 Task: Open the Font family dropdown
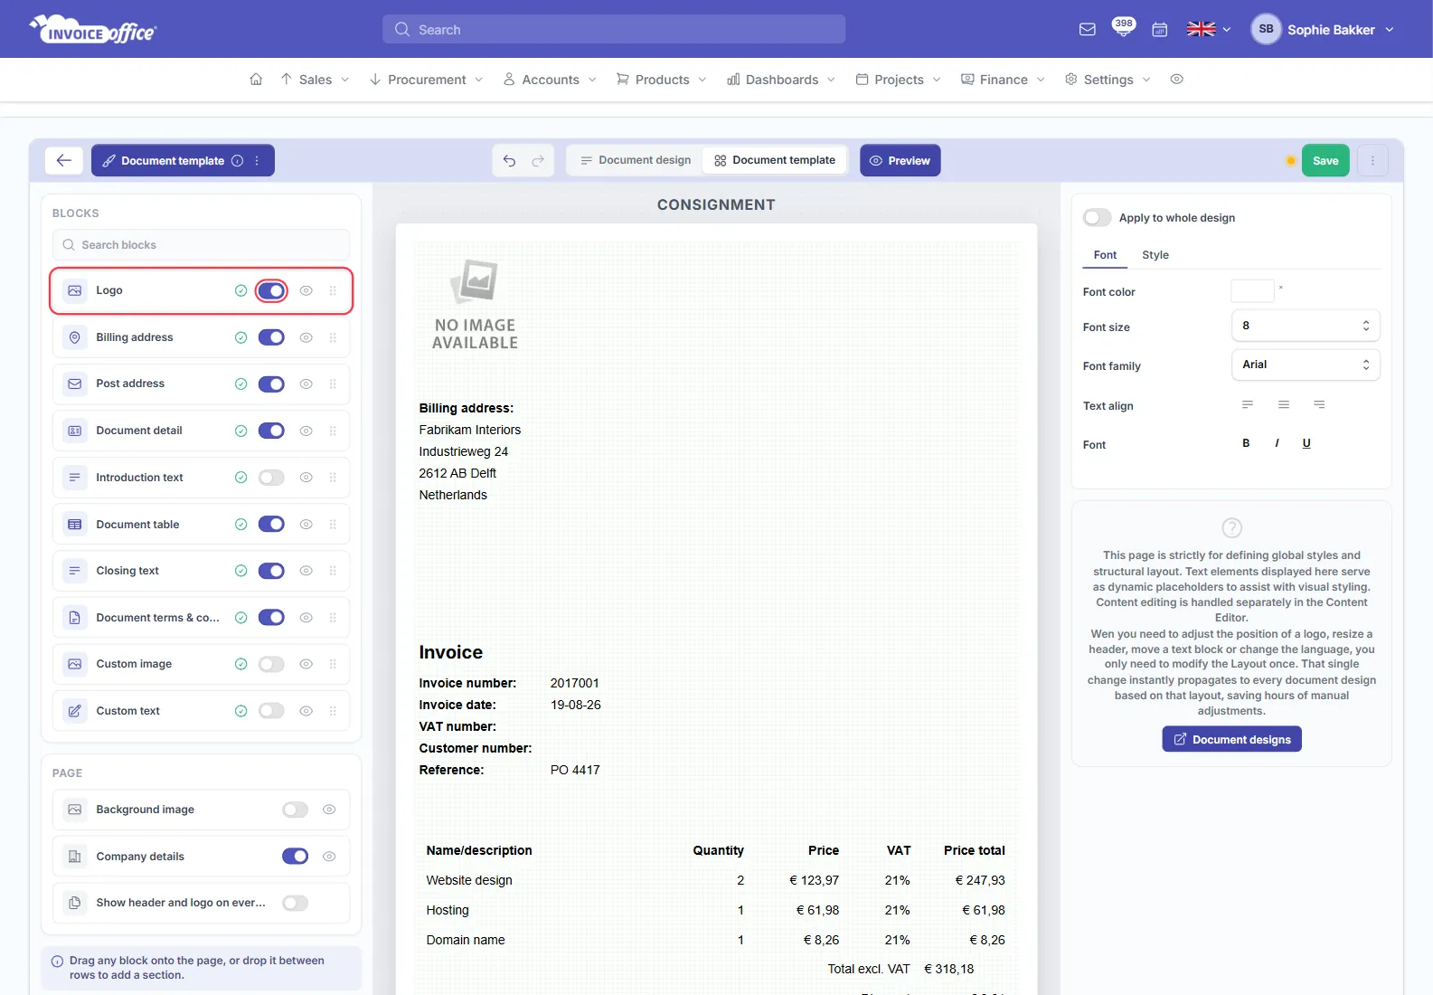click(1306, 365)
